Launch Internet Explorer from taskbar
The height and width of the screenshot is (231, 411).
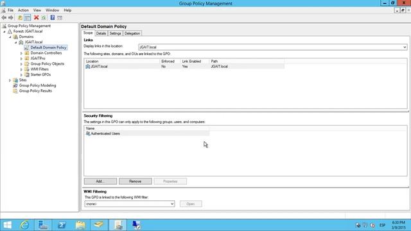(x=24, y=225)
